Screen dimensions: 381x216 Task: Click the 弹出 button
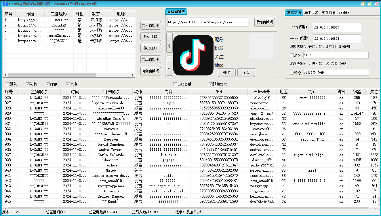point(227,73)
